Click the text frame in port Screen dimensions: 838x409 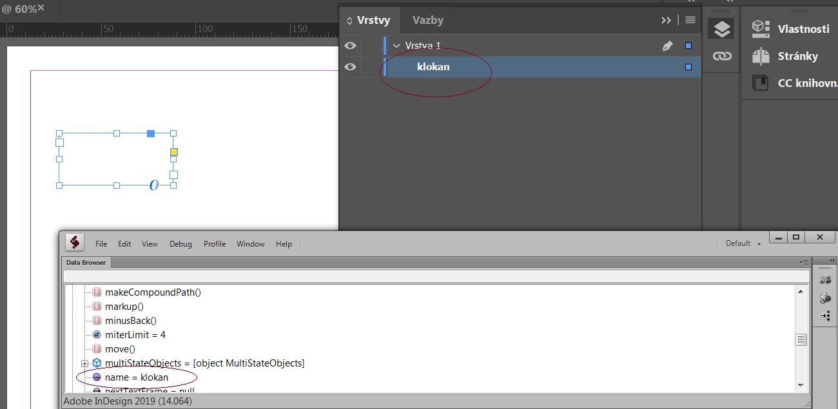(x=59, y=143)
